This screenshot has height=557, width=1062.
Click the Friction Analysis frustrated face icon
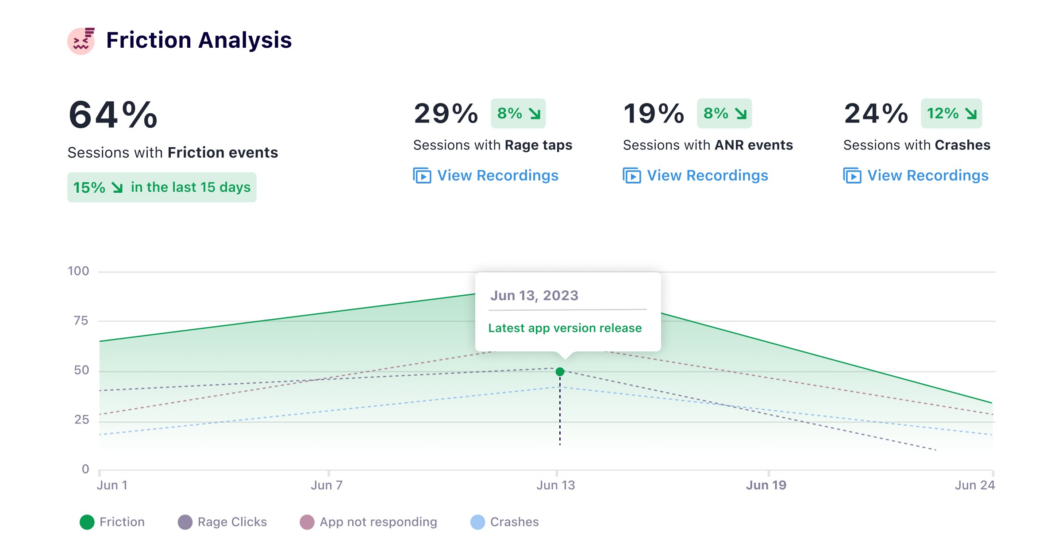coord(81,41)
